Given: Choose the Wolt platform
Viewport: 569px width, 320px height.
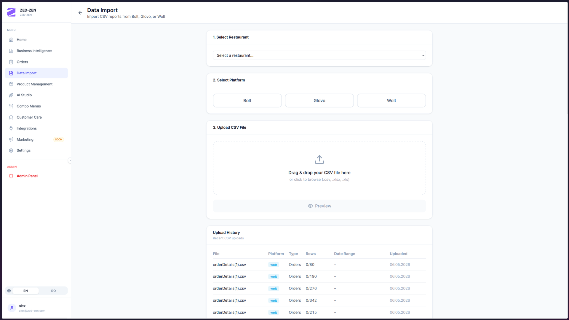Looking at the screenshot, I should (391, 101).
